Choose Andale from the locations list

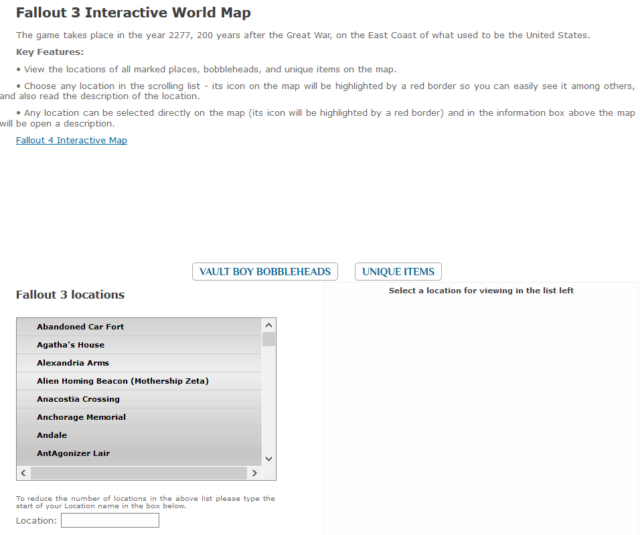(x=139, y=435)
